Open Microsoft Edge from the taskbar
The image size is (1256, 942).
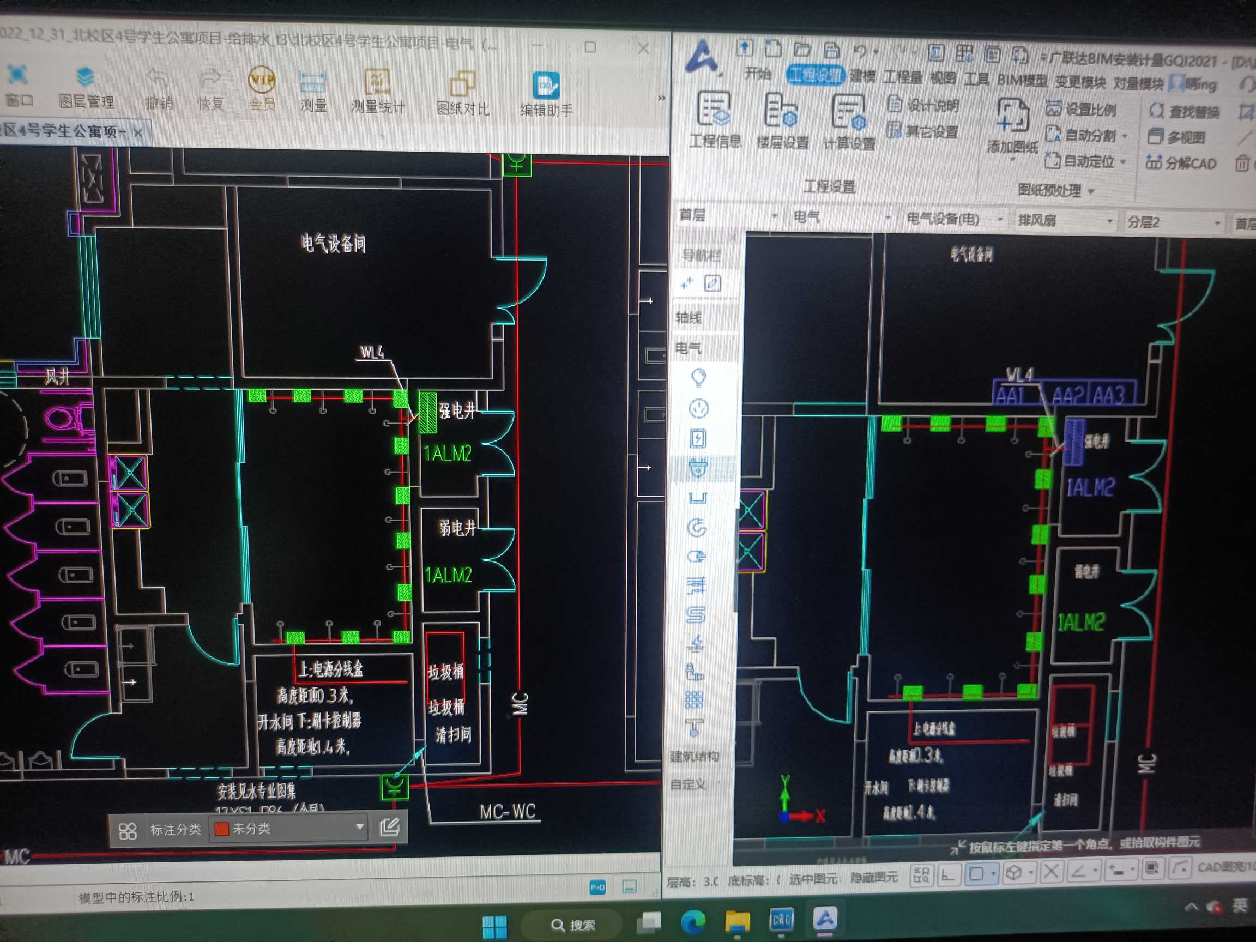(x=693, y=922)
